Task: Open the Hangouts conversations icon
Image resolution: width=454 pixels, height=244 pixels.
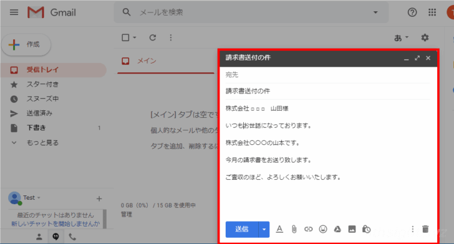Action: pos(56,237)
